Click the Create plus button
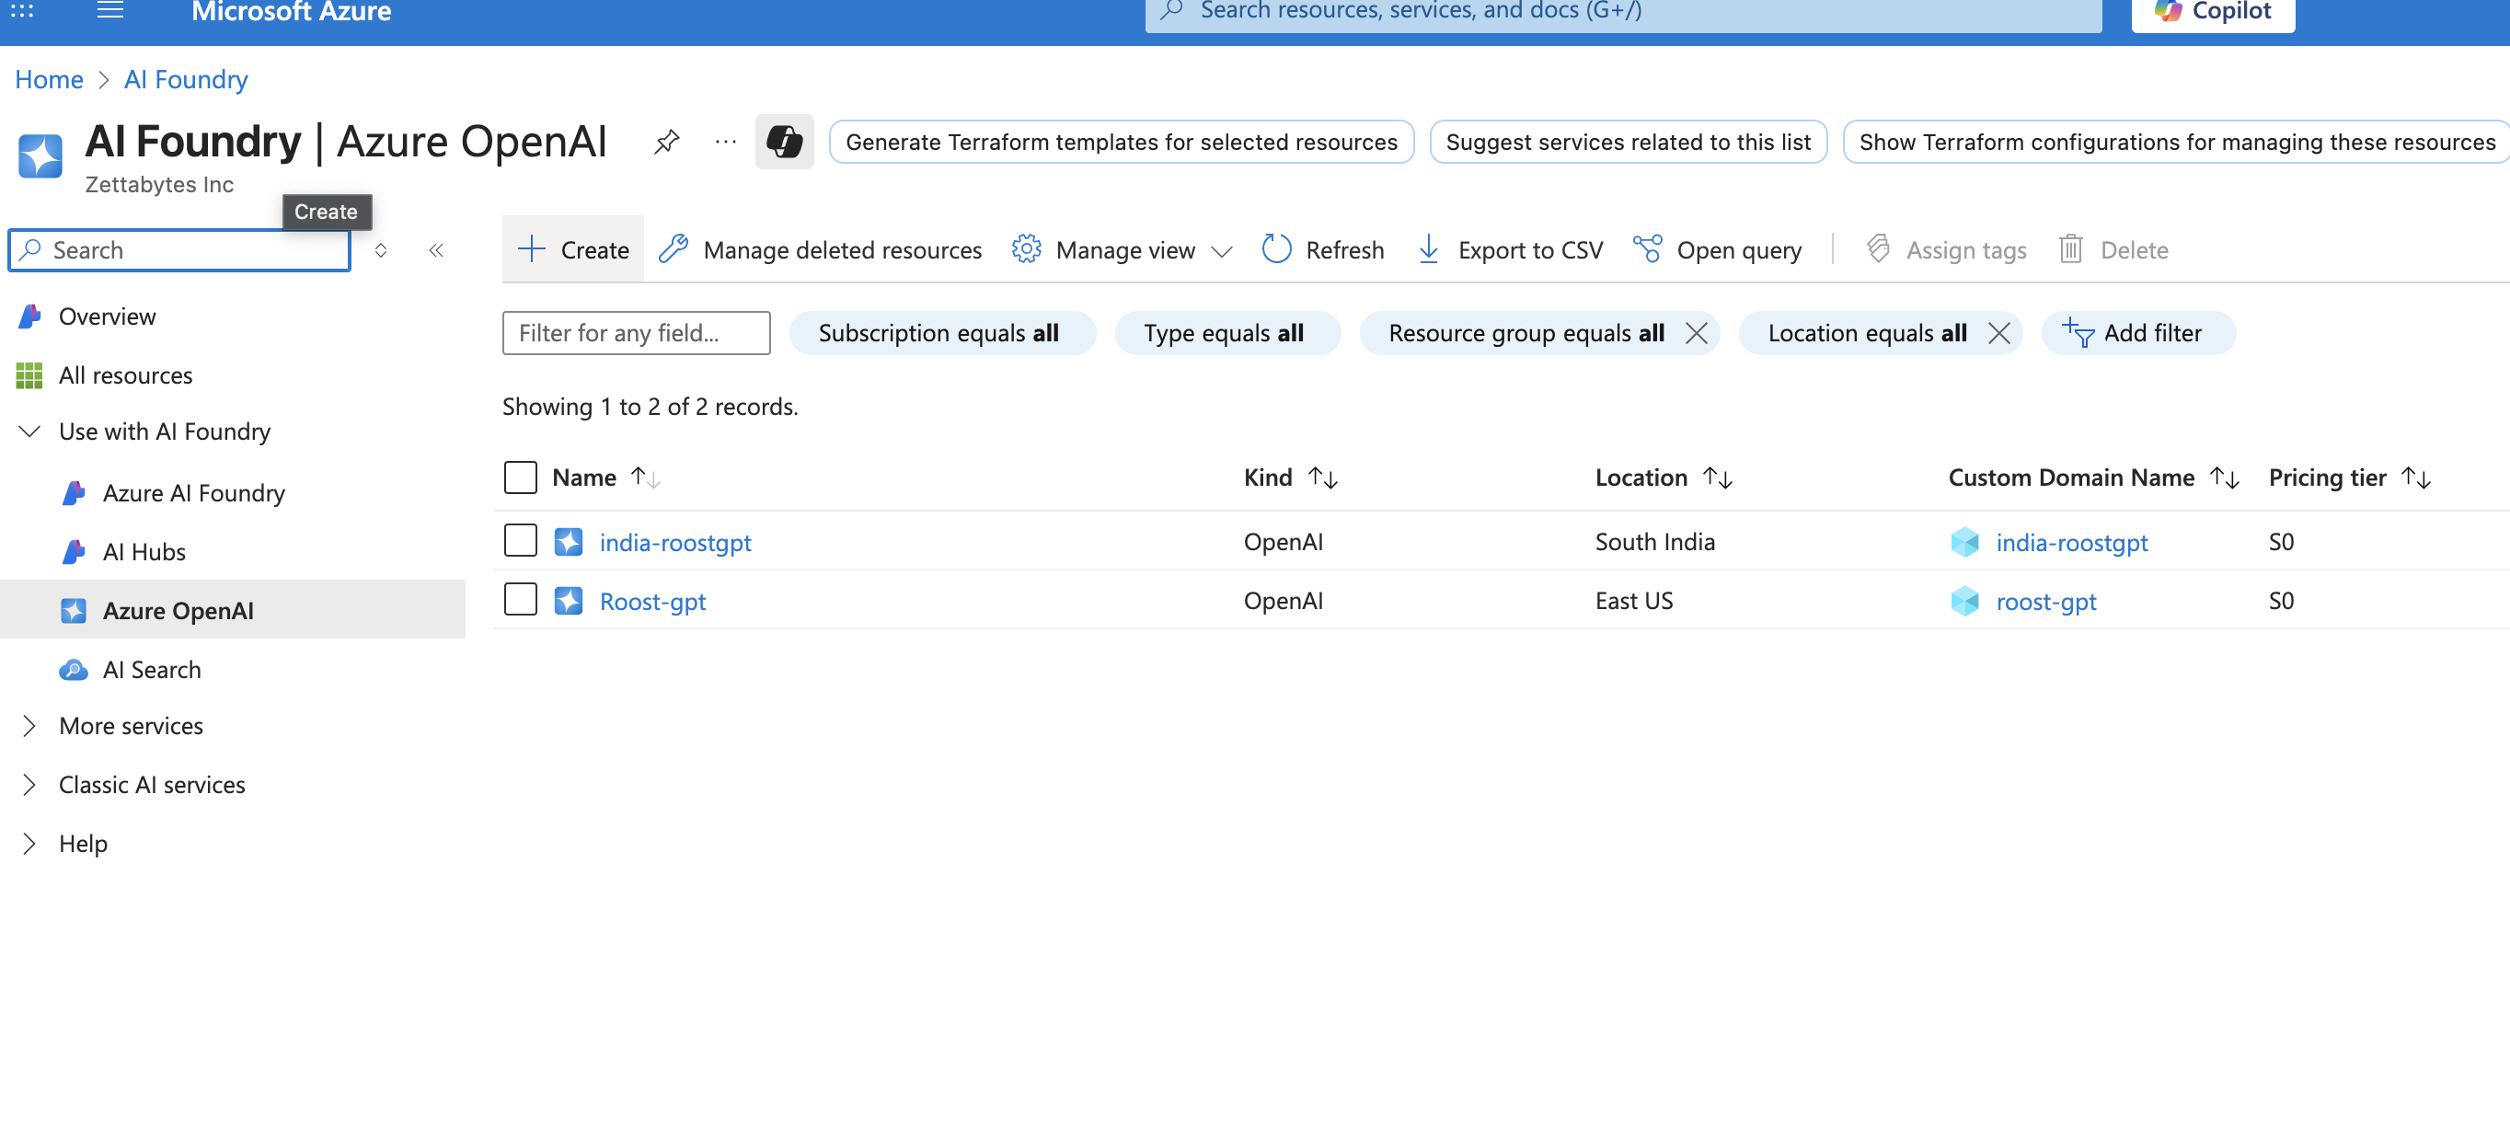 point(573,250)
